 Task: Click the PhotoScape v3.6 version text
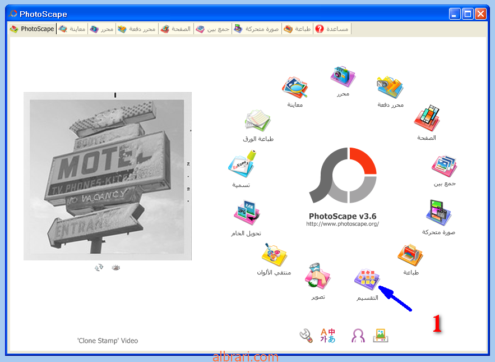point(343,216)
